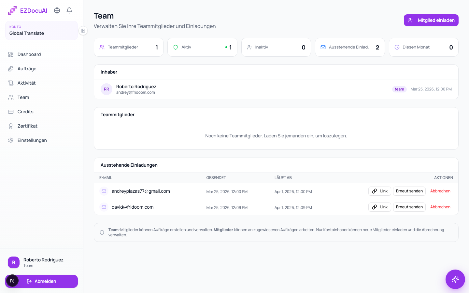Open the AI assistant sparkle button
Viewport: 469px width, 293px height.
[455, 279]
